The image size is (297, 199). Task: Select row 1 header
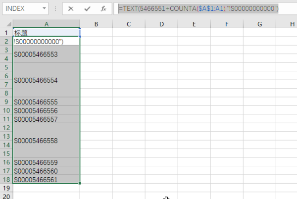(6, 33)
